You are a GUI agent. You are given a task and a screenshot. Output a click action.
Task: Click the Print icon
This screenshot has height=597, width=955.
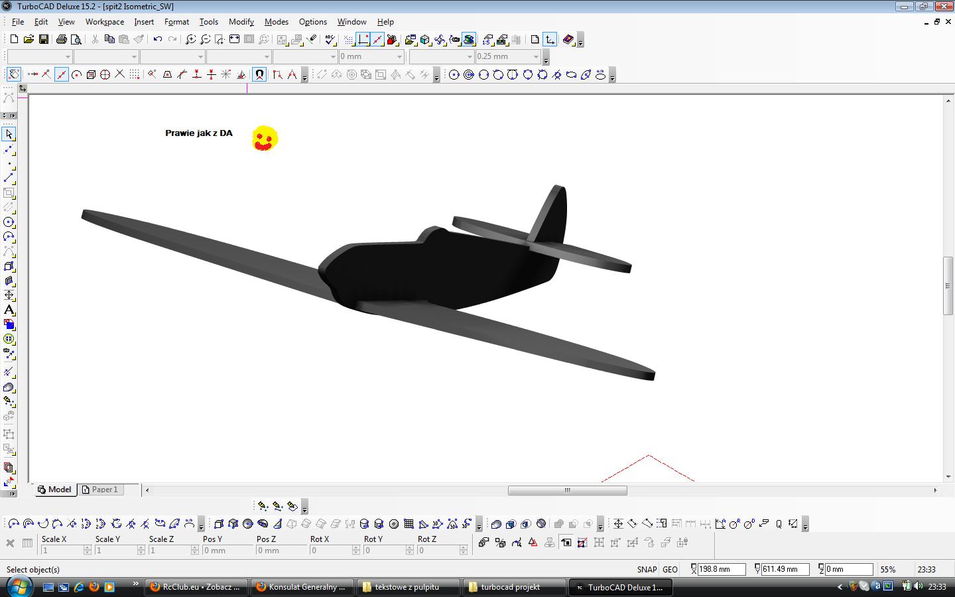click(x=62, y=40)
